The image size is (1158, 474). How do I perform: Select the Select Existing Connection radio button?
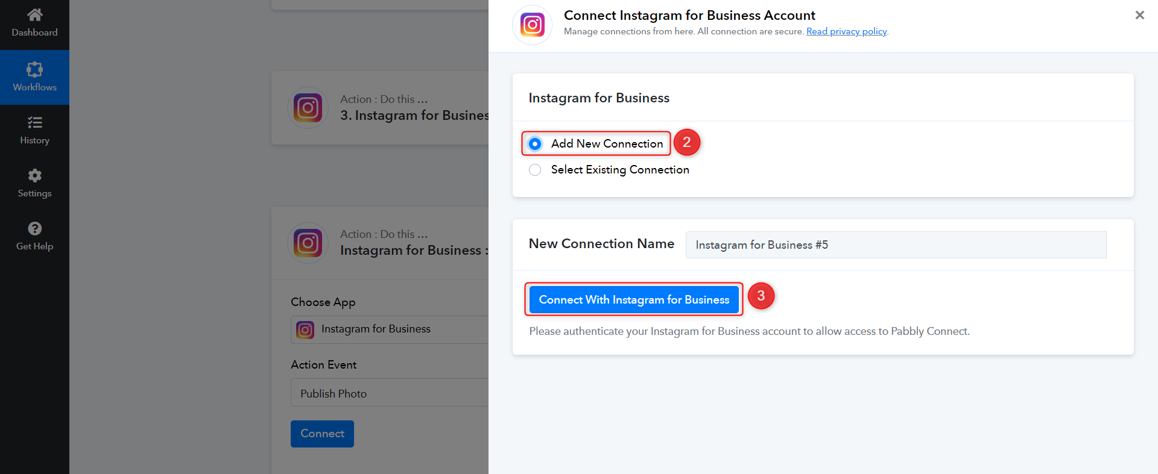pyautogui.click(x=535, y=170)
